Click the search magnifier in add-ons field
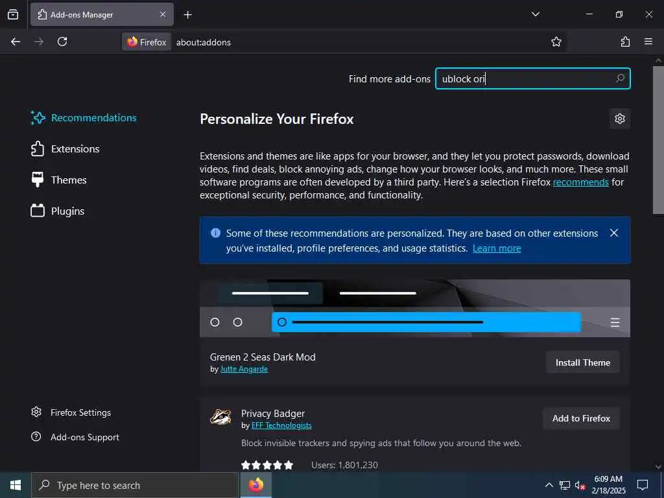Screen dimensions: 664x498 coord(620,78)
